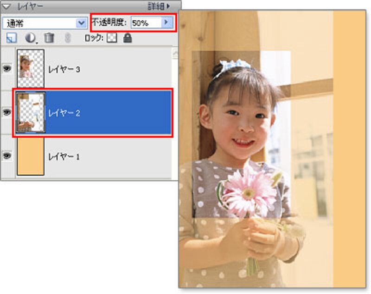The height and width of the screenshot is (294, 371).
Task: Select the レイヤー 2 thumbnail
Action: (x=30, y=112)
